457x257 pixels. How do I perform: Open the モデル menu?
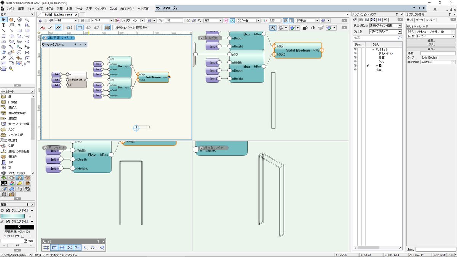(x=50, y=8)
